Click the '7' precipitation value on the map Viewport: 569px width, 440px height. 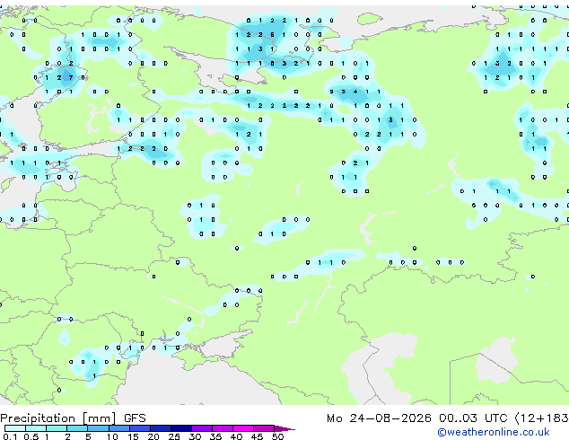(71, 77)
